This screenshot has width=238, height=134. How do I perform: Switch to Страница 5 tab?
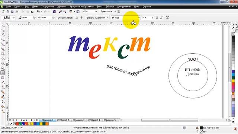(110, 120)
